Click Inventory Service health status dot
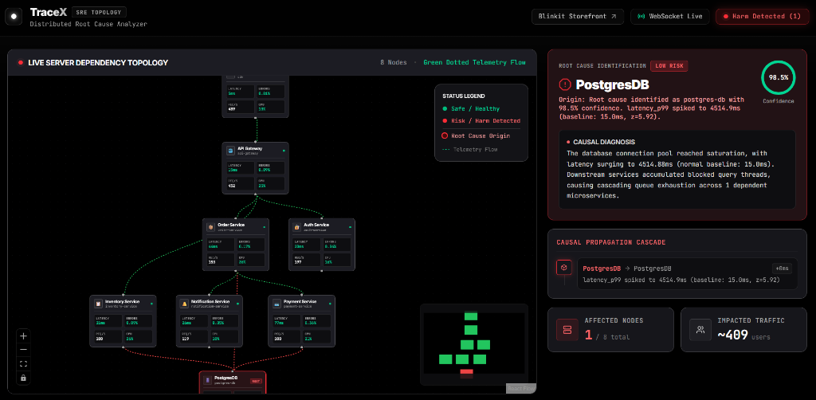Screen dimensions: 816x400 (151, 304)
